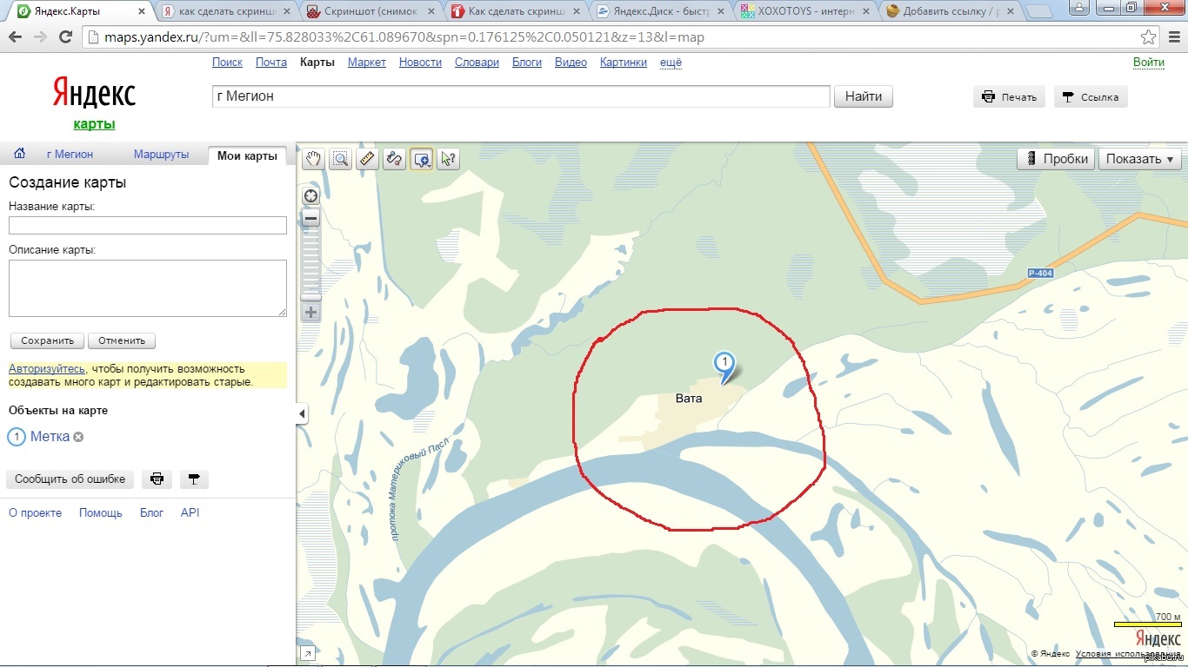Click the Печать print button
Viewport: 1188px width, 667px height.
pyautogui.click(x=1009, y=97)
